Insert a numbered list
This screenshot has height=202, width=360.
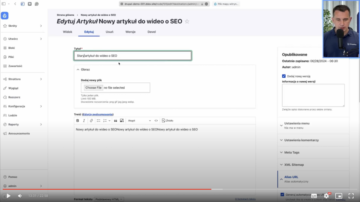point(105,121)
